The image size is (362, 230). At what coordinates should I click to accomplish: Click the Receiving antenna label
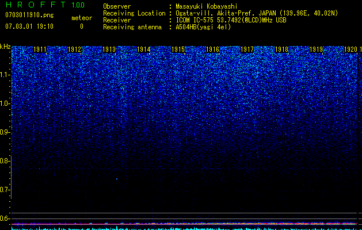(x=132, y=27)
